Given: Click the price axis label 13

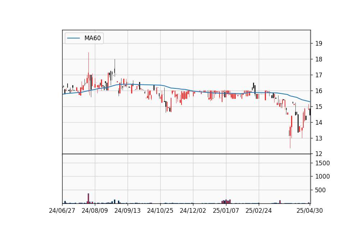Looking at the screenshot, I should point(319,138).
